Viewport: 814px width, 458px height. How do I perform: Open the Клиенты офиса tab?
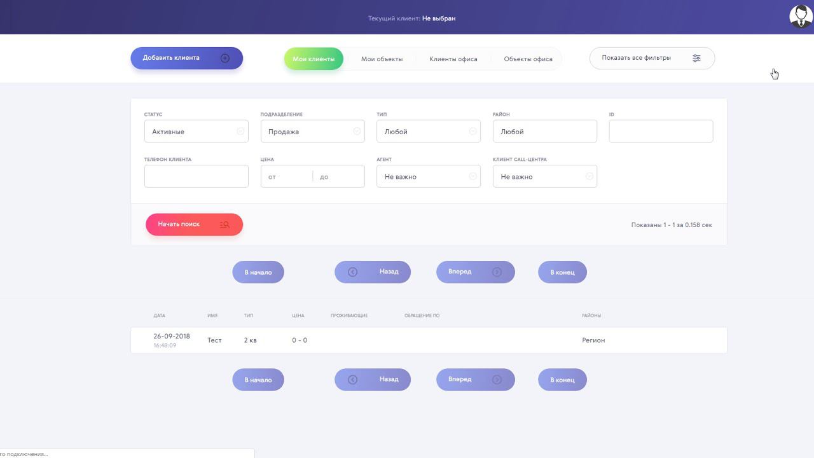(453, 59)
